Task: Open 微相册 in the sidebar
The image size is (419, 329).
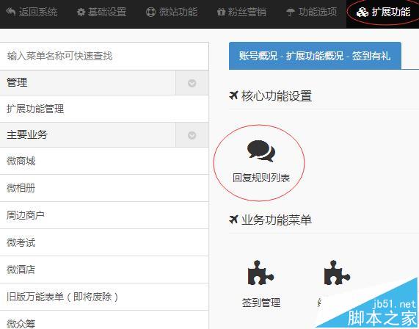Action: pyautogui.click(x=104, y=188)
